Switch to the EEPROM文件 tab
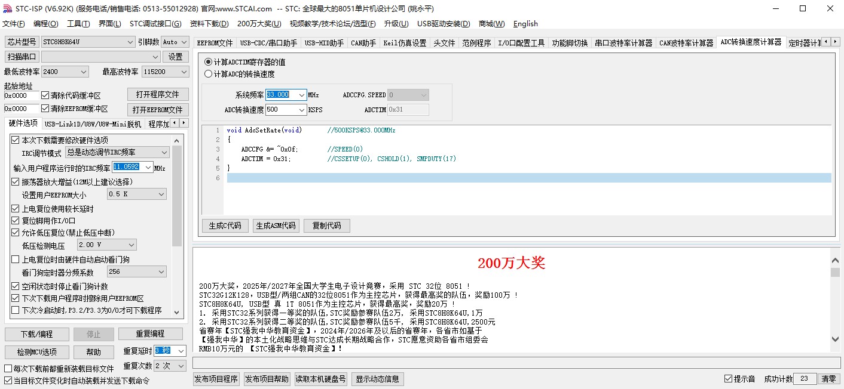 [x=215, y=43]
